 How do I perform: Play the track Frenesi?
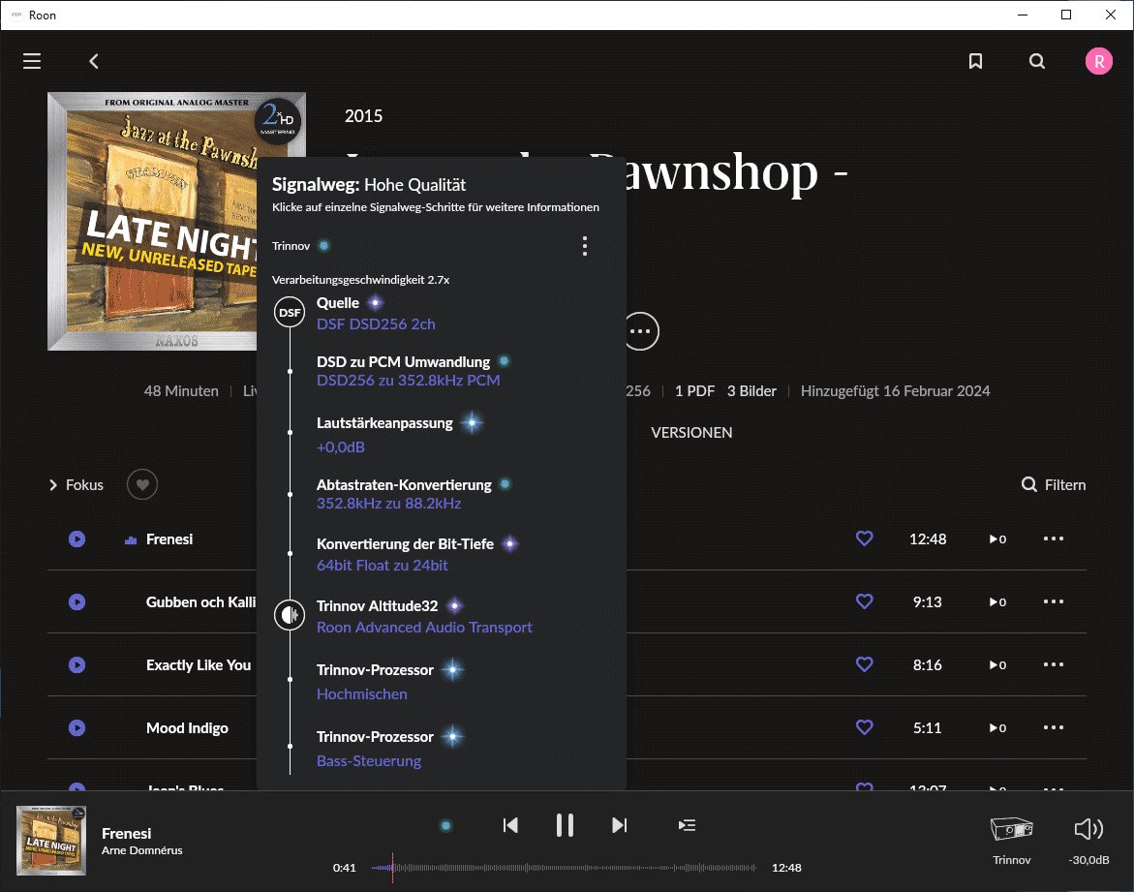coord(77,538)
